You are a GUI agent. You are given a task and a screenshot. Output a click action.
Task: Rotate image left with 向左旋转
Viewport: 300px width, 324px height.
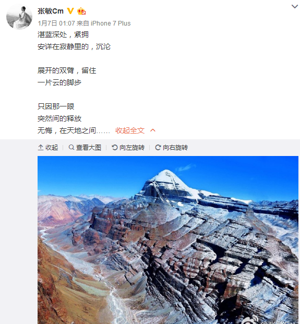[128, 148]
